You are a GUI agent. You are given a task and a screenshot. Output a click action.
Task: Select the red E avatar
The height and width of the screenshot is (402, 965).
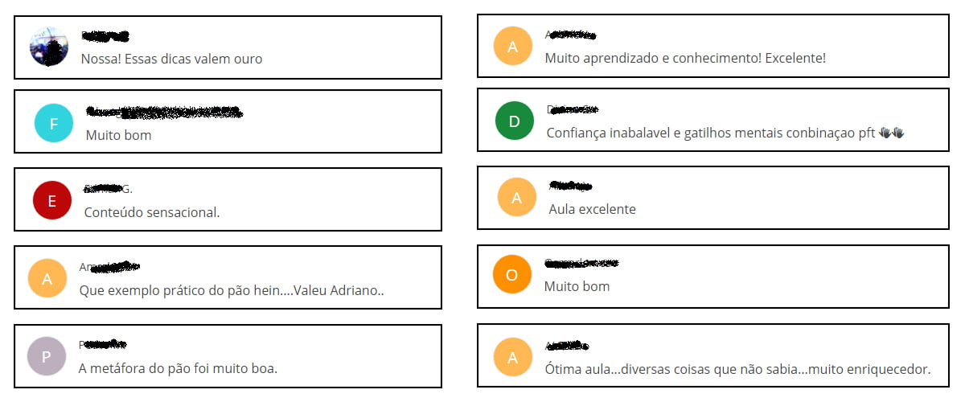tap(52, 201)
